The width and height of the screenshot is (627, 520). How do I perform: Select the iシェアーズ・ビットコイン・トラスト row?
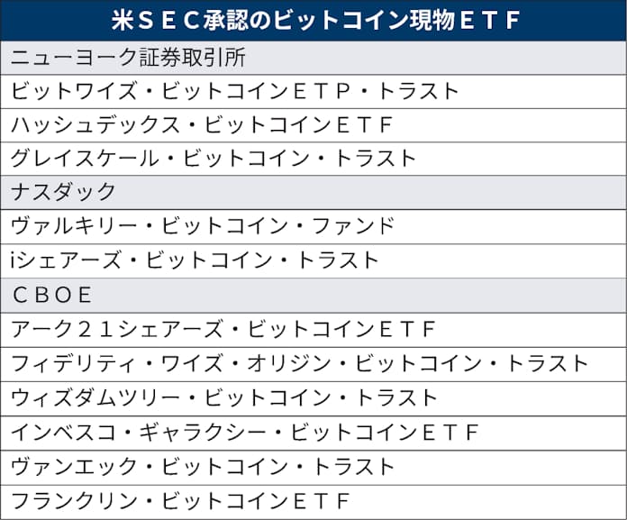(x=195, y=260)
